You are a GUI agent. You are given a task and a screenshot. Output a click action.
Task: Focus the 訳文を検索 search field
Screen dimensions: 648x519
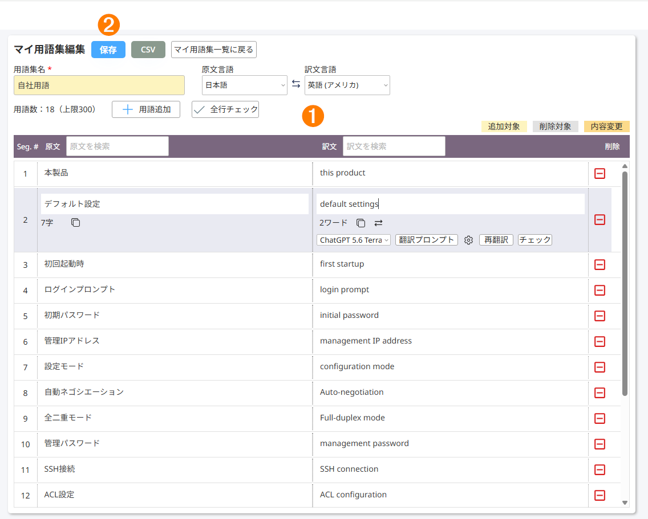pyautogui.click(x=394, y=146)
